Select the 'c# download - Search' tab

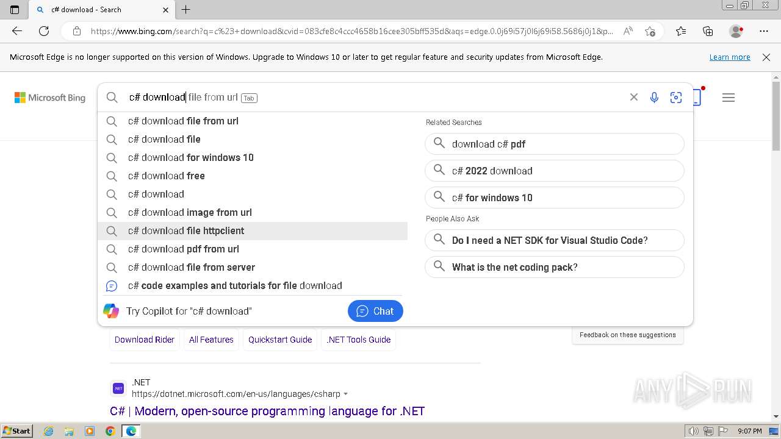pos(102,10)
